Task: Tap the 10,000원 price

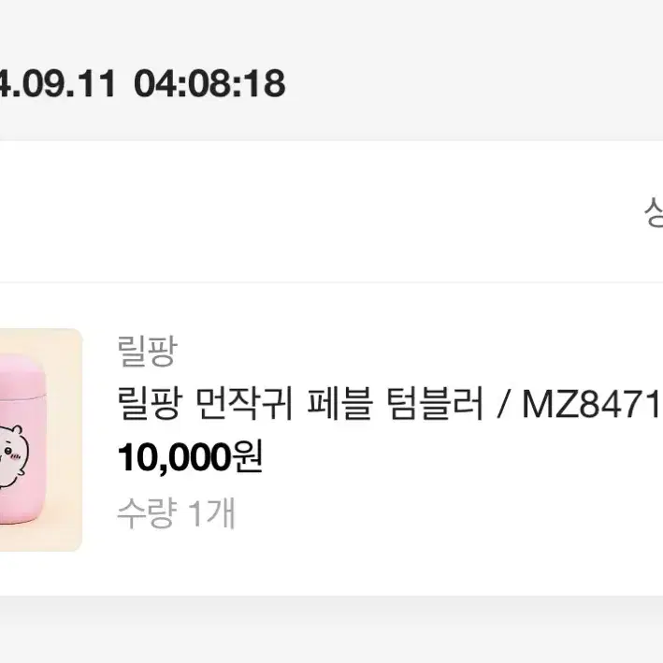Action: 190,457
